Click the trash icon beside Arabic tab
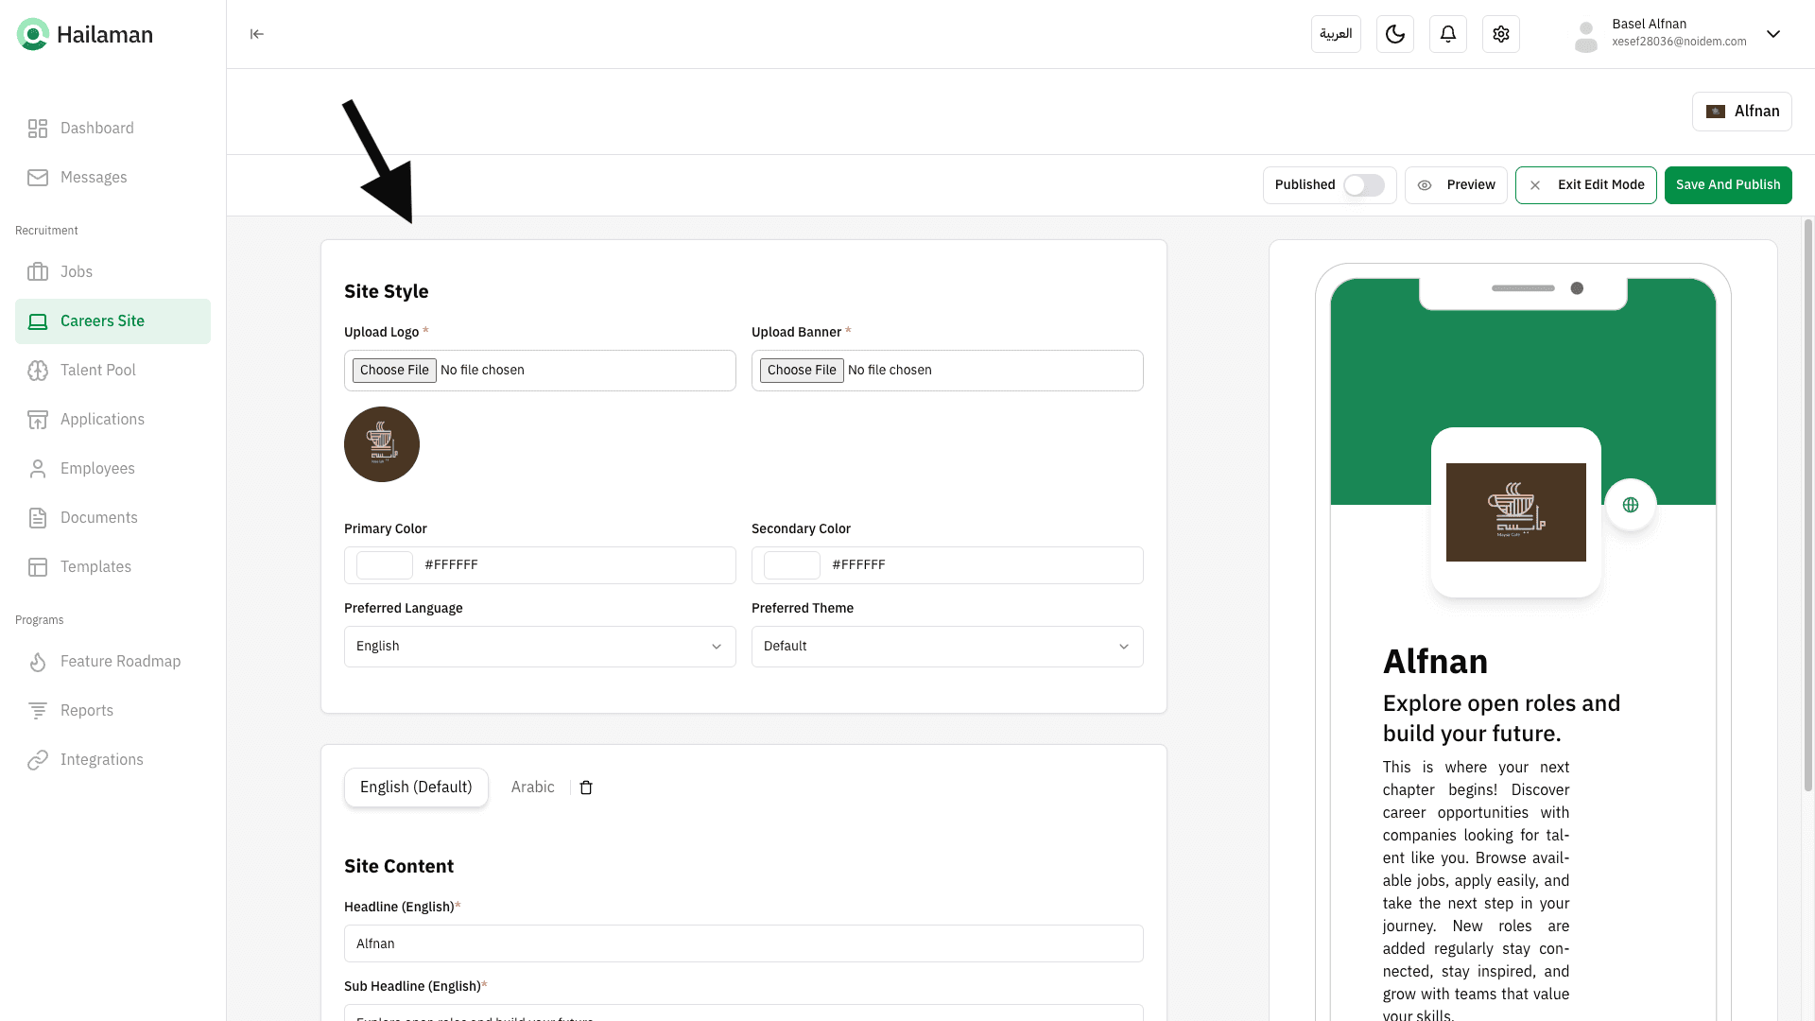 coord(586,787)
